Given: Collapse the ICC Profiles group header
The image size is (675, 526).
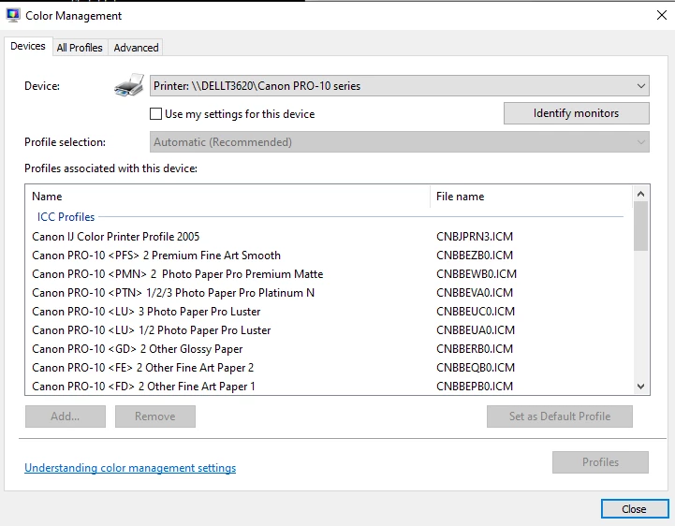Looking at the screenshot, I should point(66,217).
